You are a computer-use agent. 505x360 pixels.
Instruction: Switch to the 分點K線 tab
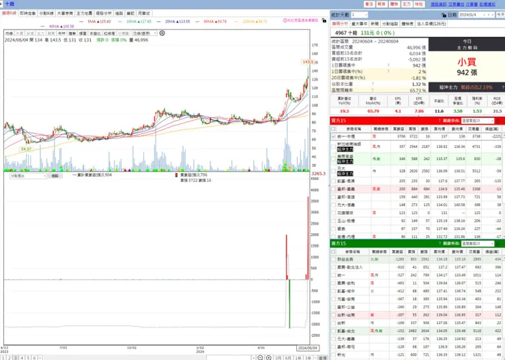(x=46, y=13)
